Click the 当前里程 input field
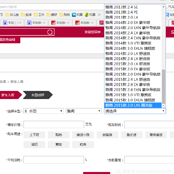The height and width of the screenshot is (174, 174). tap(149, 160)
